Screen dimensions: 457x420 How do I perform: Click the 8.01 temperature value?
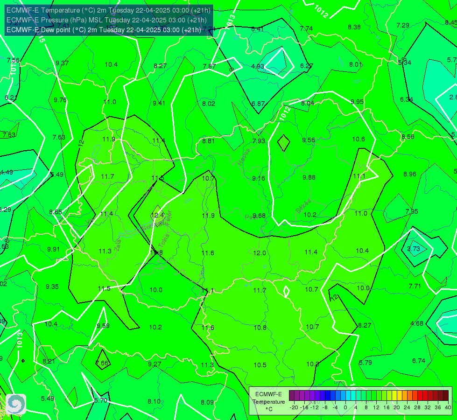(355, 65)
